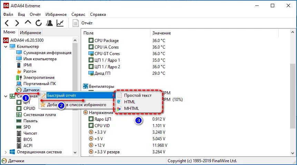Viewport: 297px width, 165px height.
Task: Click the Вентиляторы fan icon
Action: (86, 86)
